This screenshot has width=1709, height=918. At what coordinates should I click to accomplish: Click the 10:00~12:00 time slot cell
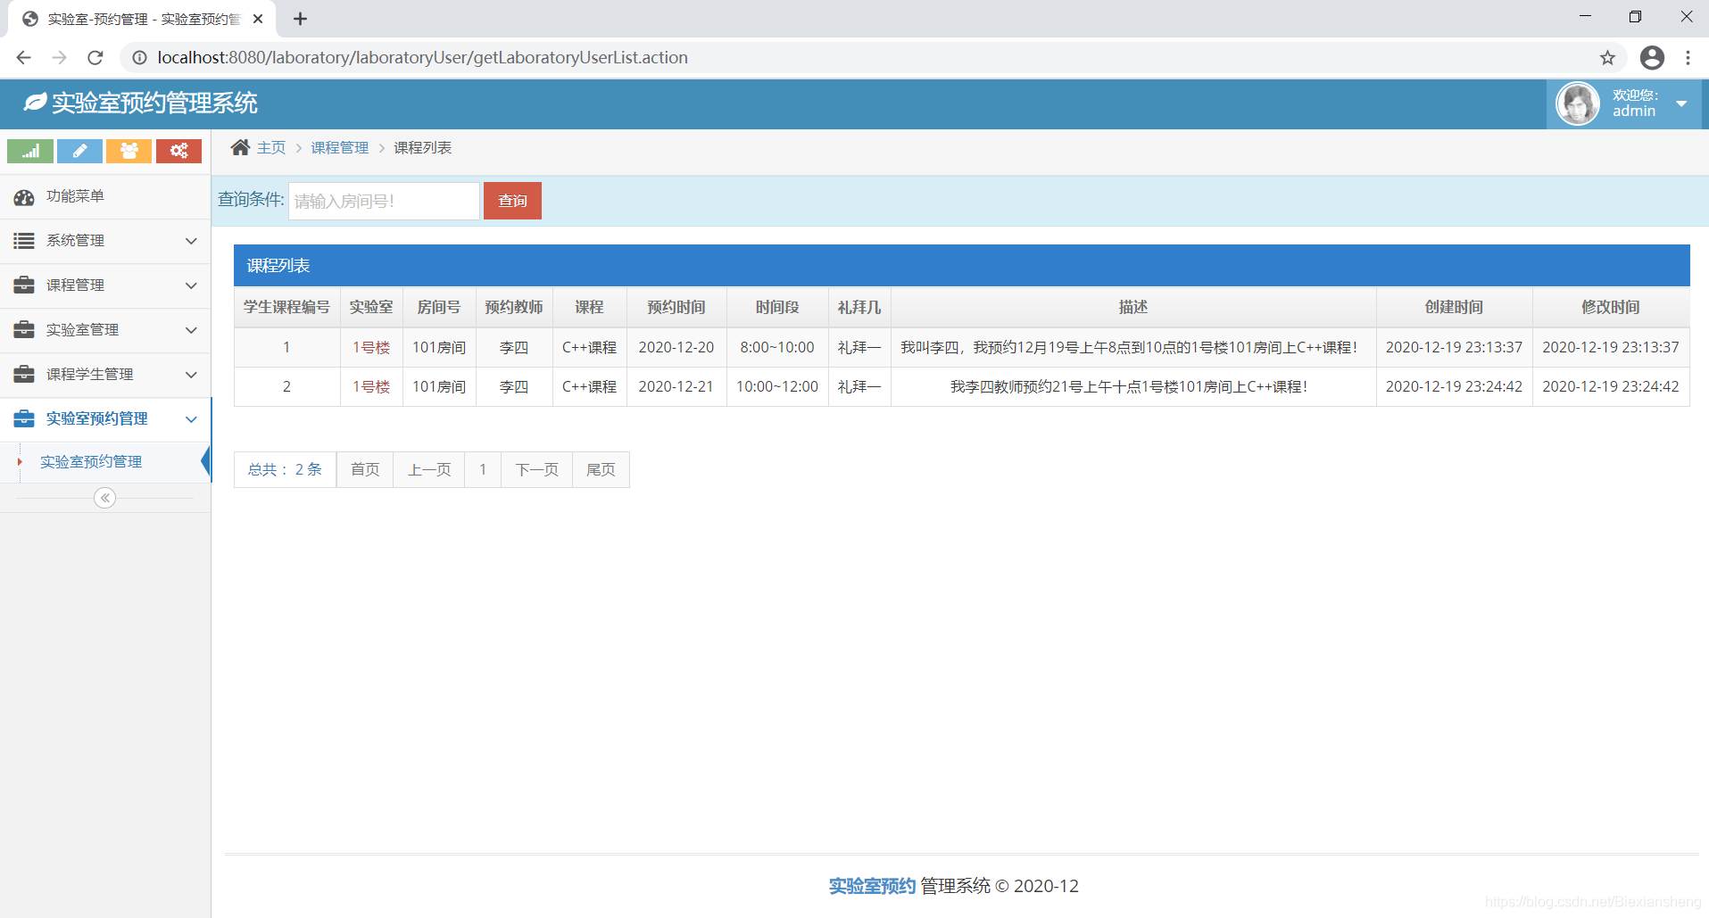(777, 387)
